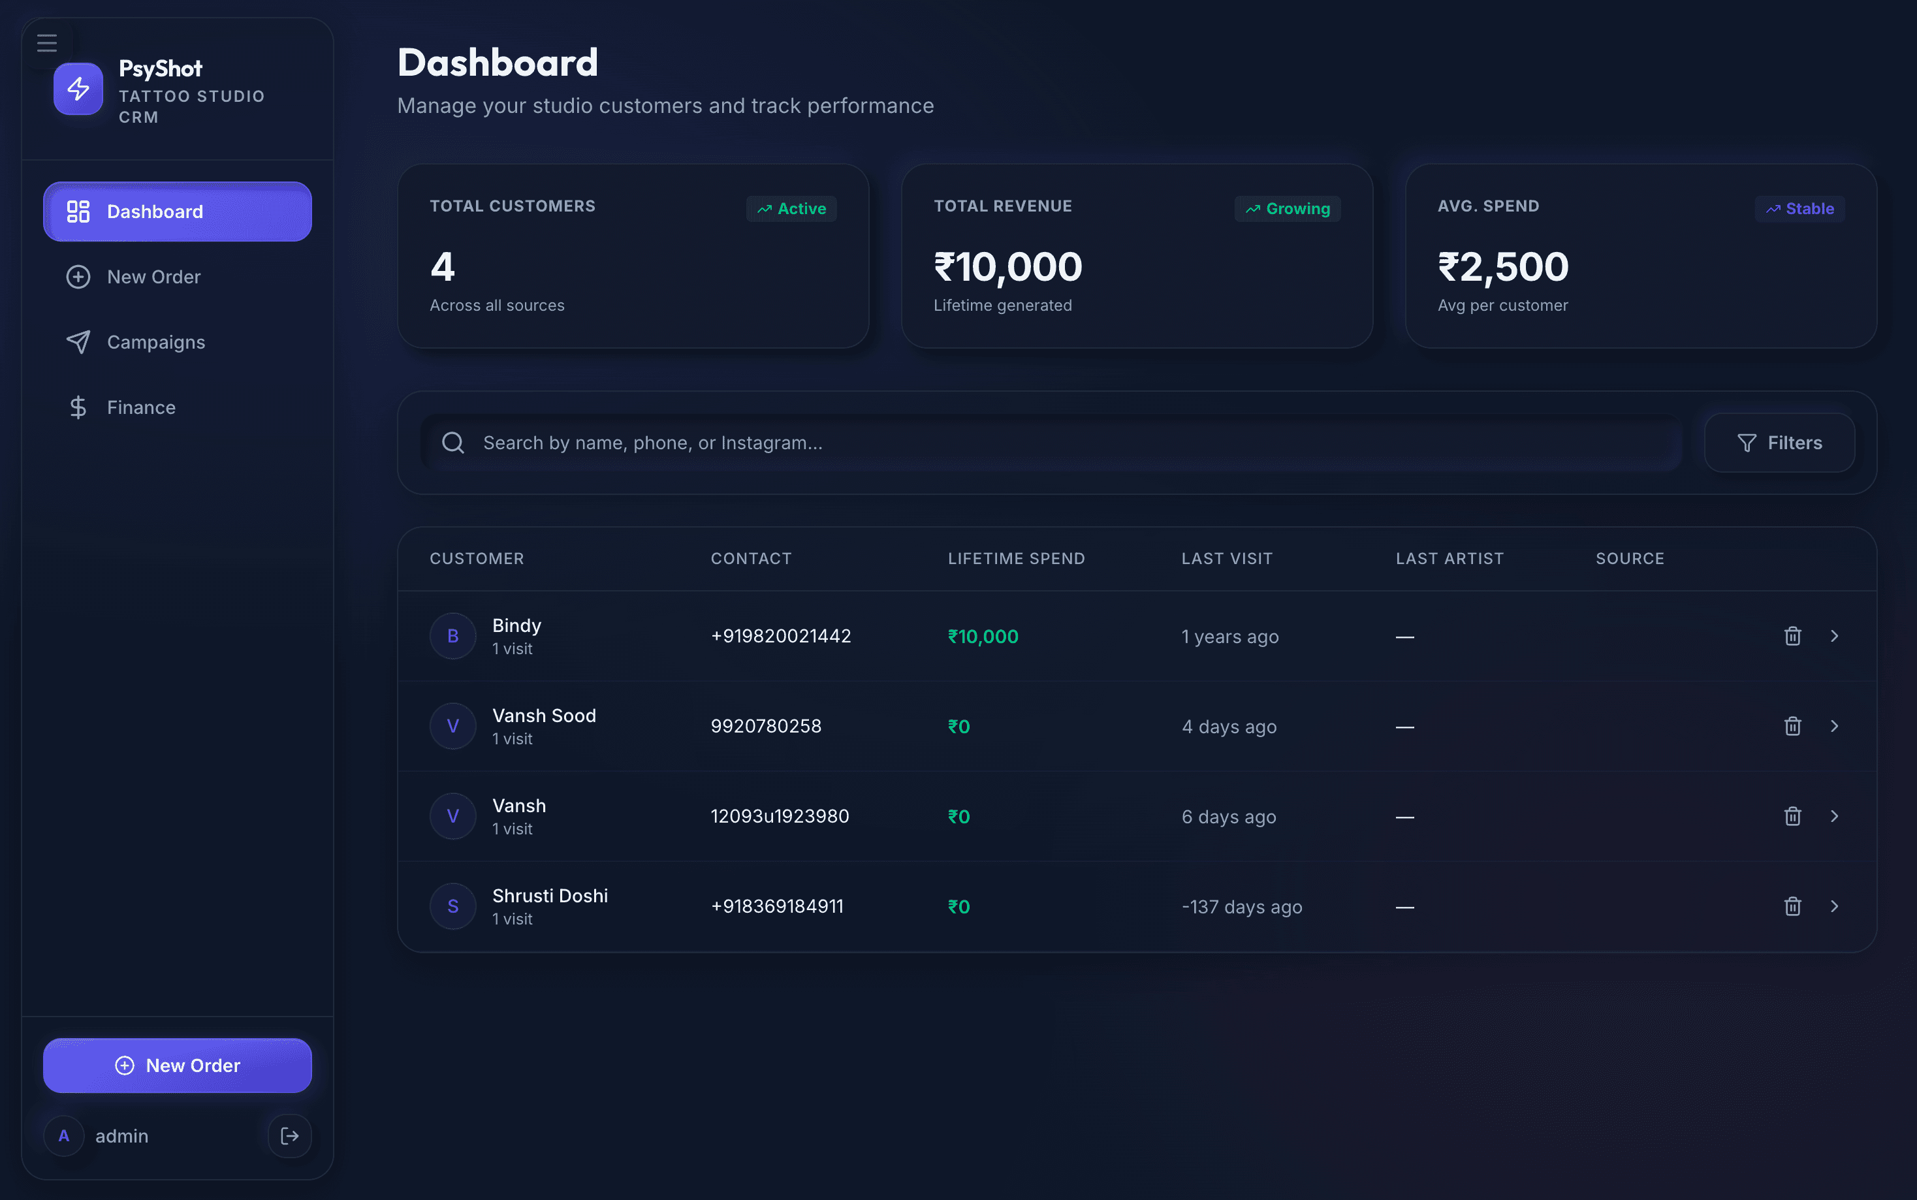The image size is (1917, 1200).
Task: Go to Campaigns in sidebar
Action: (x=156, y=342)
